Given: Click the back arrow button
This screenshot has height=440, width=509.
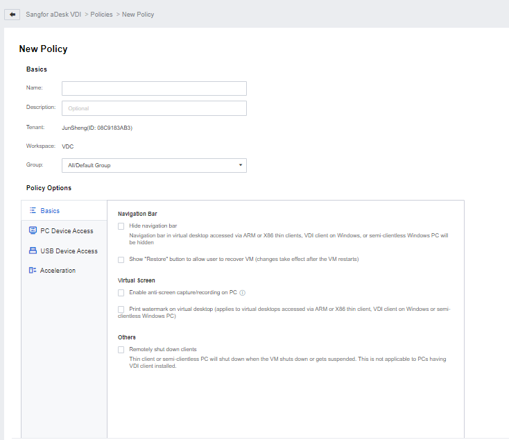Looking at the screenshot, I should click(x=12, y=15).
